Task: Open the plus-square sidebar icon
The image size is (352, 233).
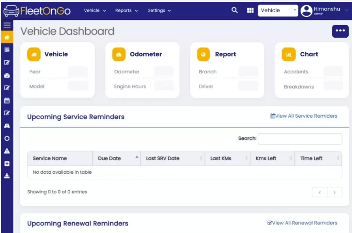Action: pos(7,164)
